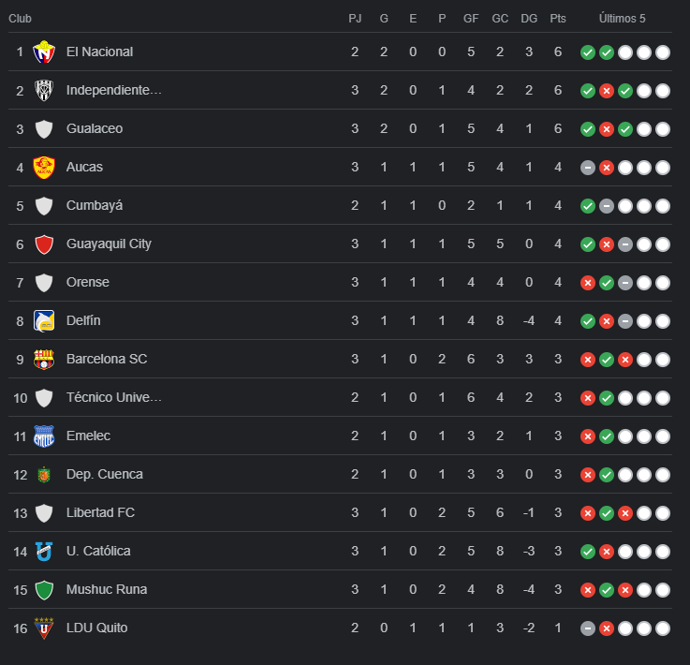This screenshot has height=665, width=690.
Task: Click the red Guayaquil City shield icon
Action: 43,244
